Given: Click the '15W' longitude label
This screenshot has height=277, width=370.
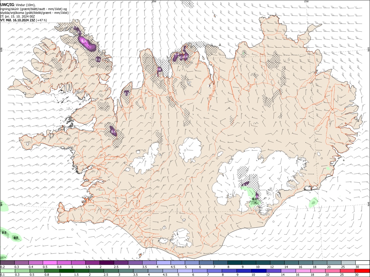Looking at the screenshot, I should pyautogui.click(x=306, y=1).
